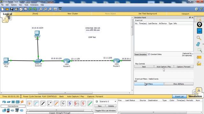Open the Help menu
204x114 pixels.
(42, 5)
